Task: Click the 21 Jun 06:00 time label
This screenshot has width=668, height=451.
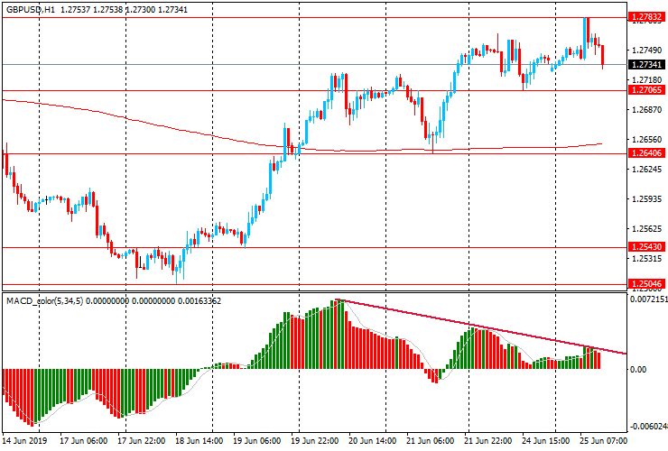Action: click(x=431, y=440)
